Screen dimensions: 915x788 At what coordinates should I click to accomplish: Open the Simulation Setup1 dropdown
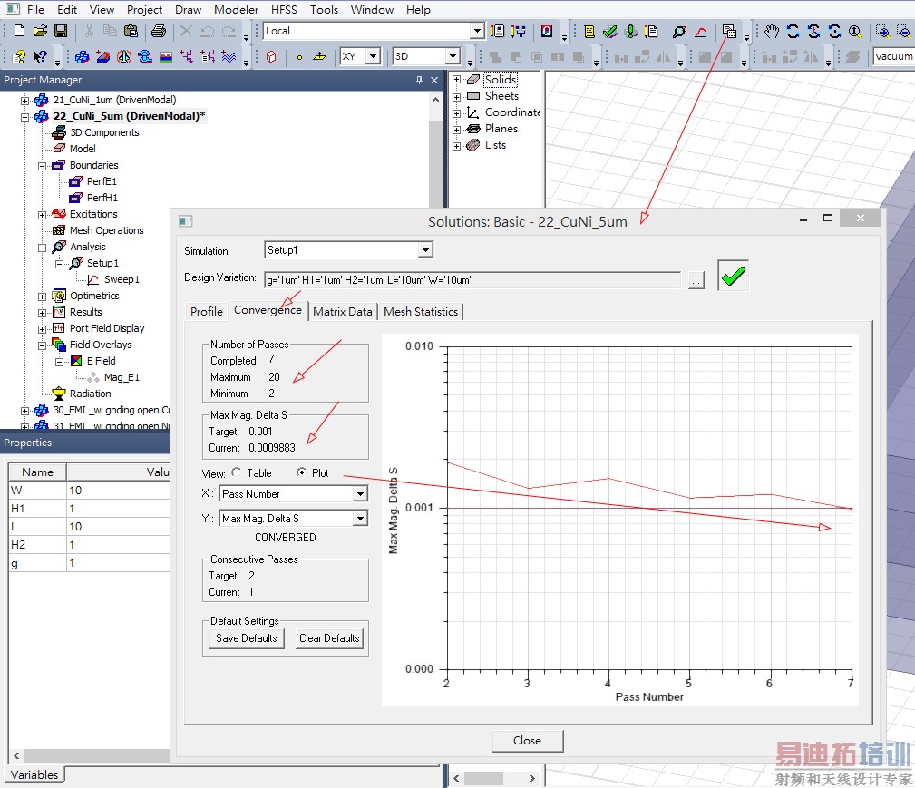point(425,249)
